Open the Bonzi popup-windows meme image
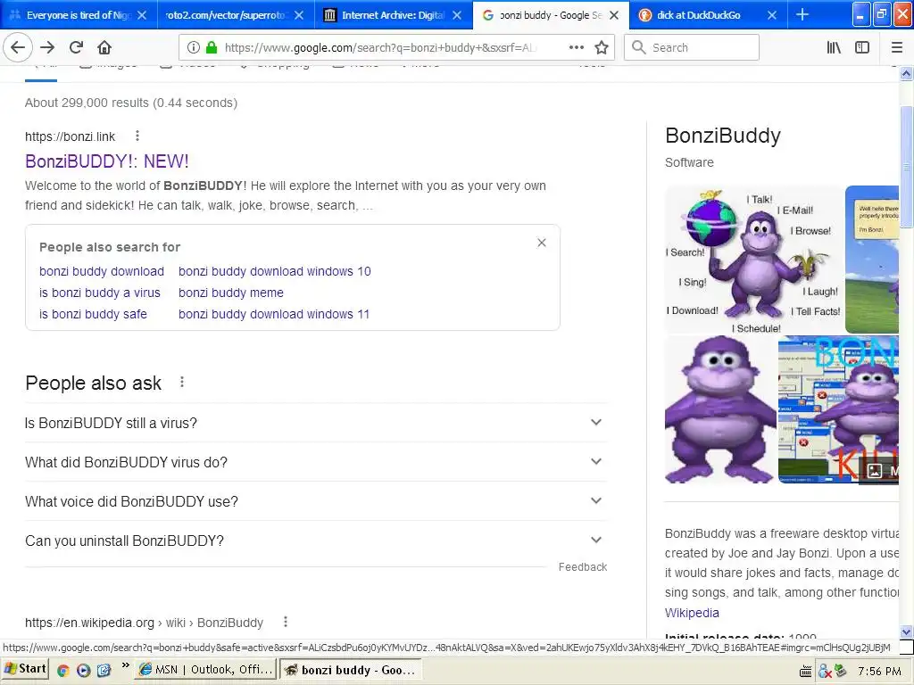914x685 pixels. pos(838,409)
